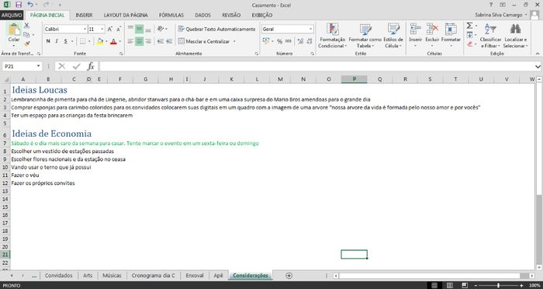Open the Cronograma dia C sheet

pos(154,276)
